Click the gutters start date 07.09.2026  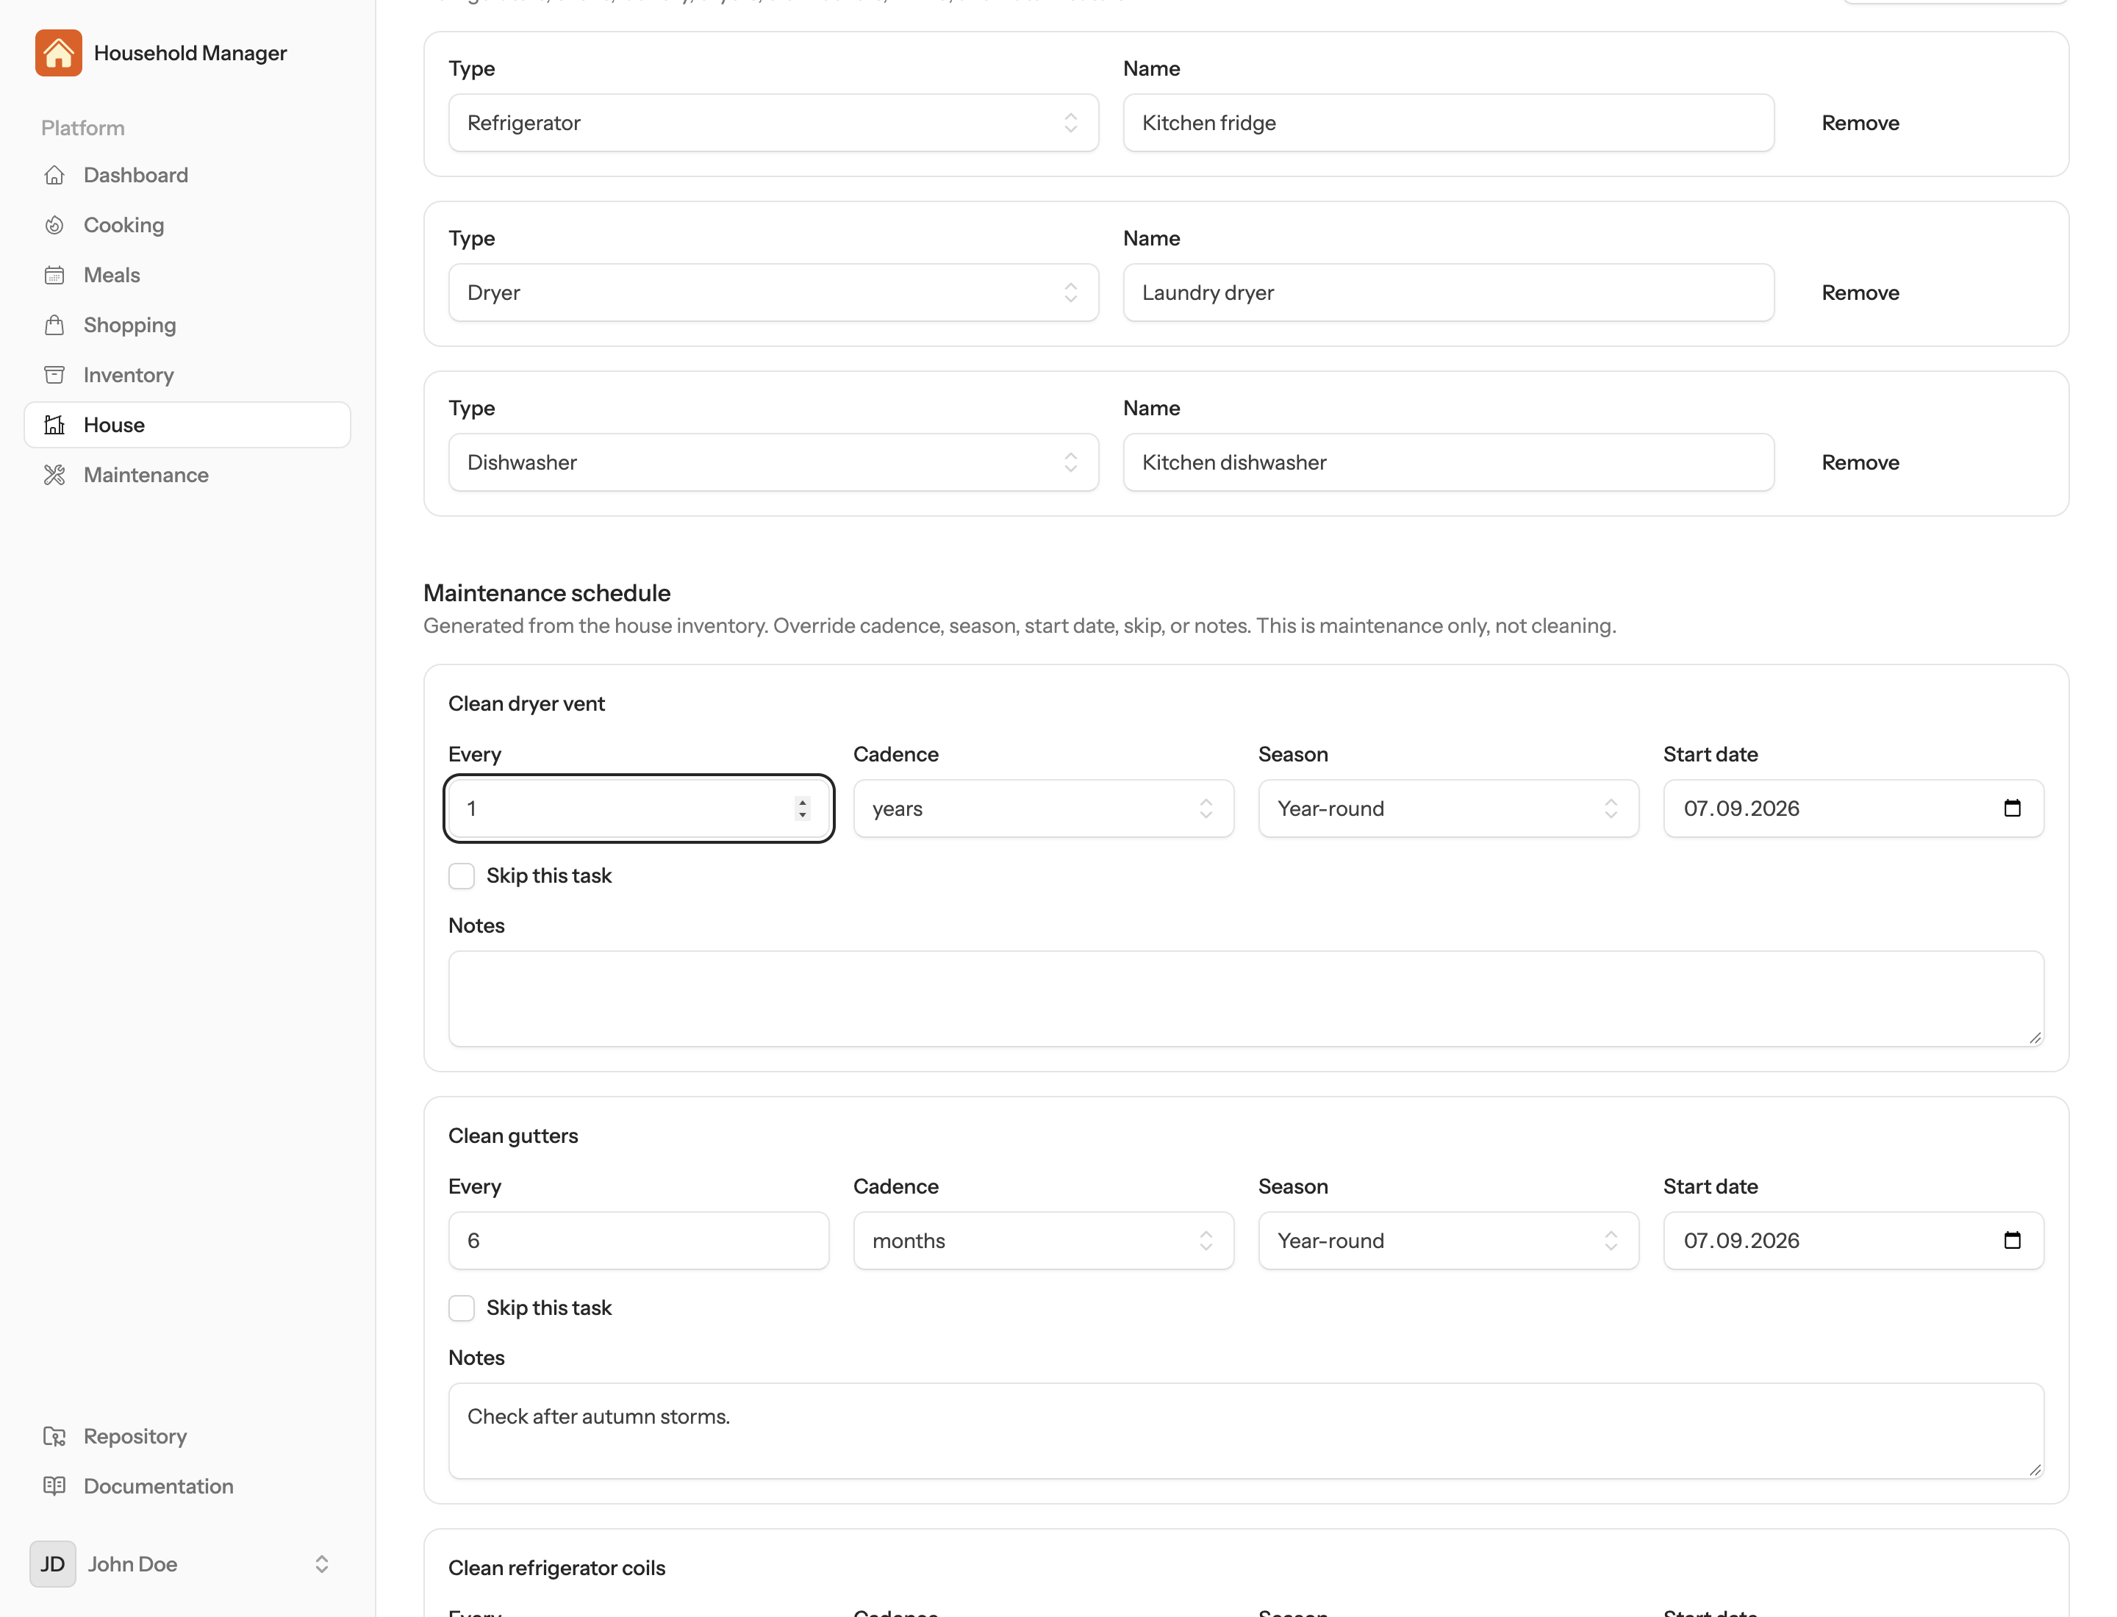point(1741,1241)
